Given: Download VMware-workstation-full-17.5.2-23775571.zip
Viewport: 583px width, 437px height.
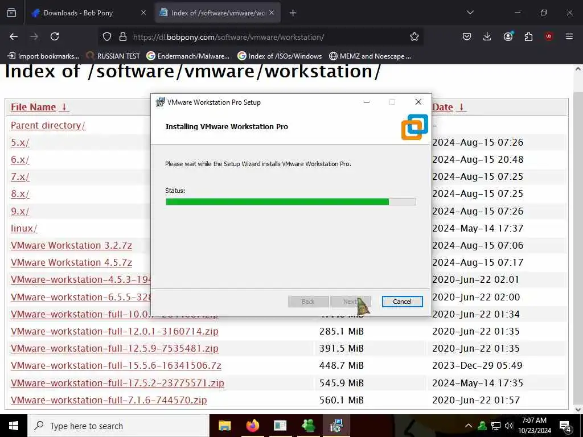Looking at the screenshot, I should click(117, 383).
